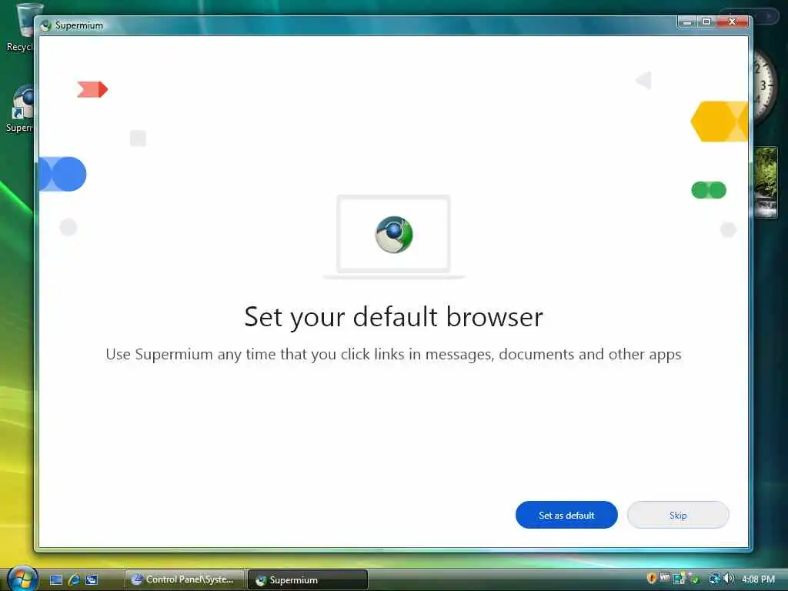Viewport: 788px width, 591px height.
Task: Click the VMware Tools tray icon
Action: (665, 579)
